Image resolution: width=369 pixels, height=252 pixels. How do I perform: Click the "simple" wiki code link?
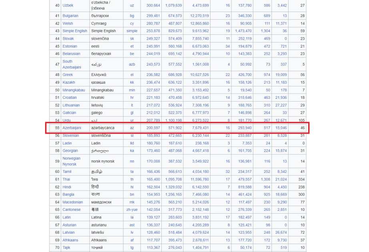(132, 31)
